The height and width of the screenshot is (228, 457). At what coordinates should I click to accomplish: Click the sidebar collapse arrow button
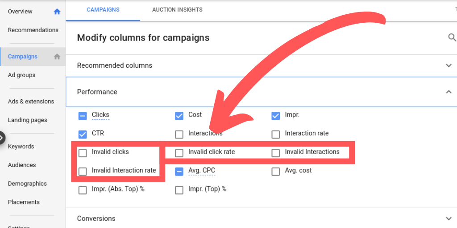[2, 138]
